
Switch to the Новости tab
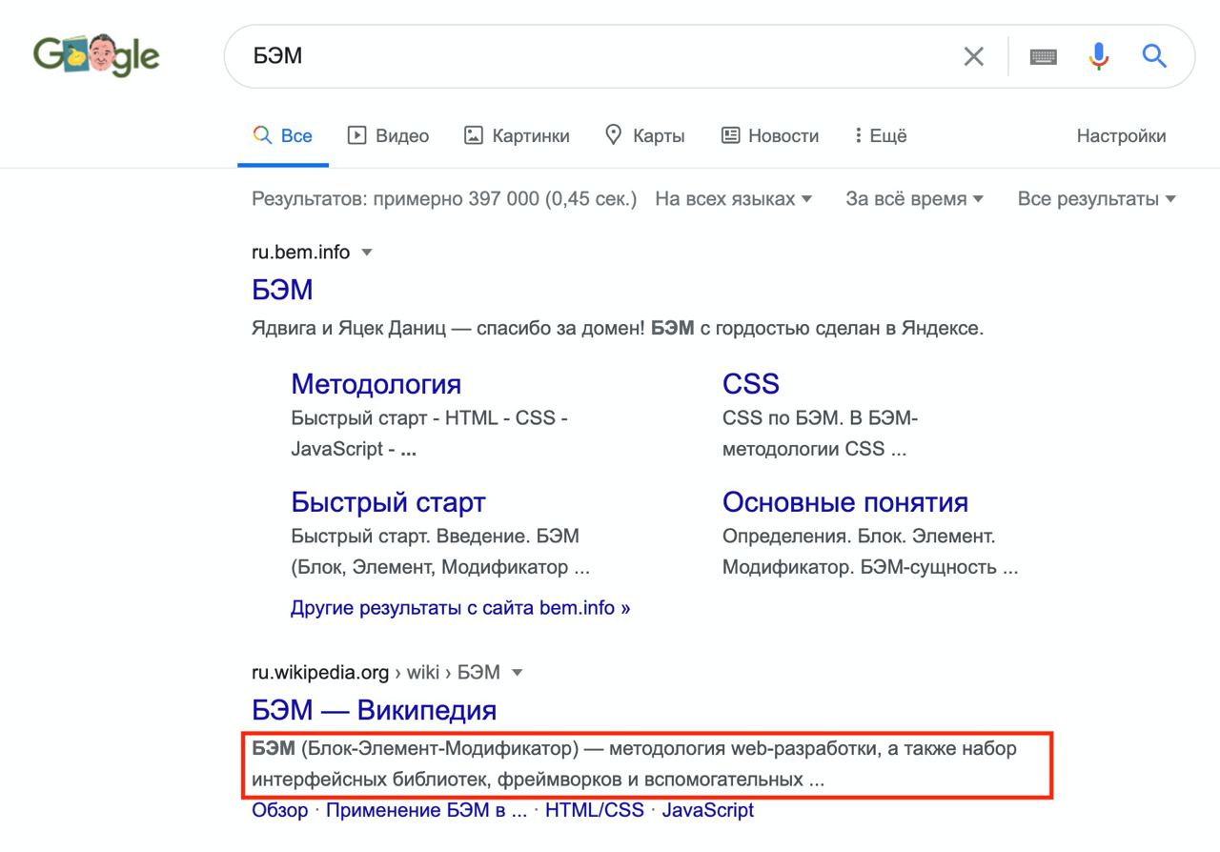pyautogui.click(x=770, y=136)
